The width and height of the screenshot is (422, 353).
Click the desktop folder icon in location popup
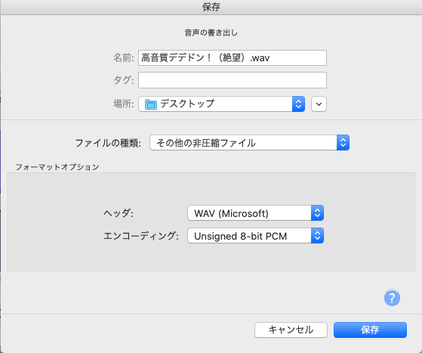click(151, 104)
